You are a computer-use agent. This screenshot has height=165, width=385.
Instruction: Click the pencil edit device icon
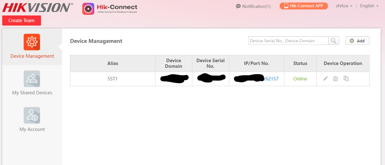pos(325,79)
